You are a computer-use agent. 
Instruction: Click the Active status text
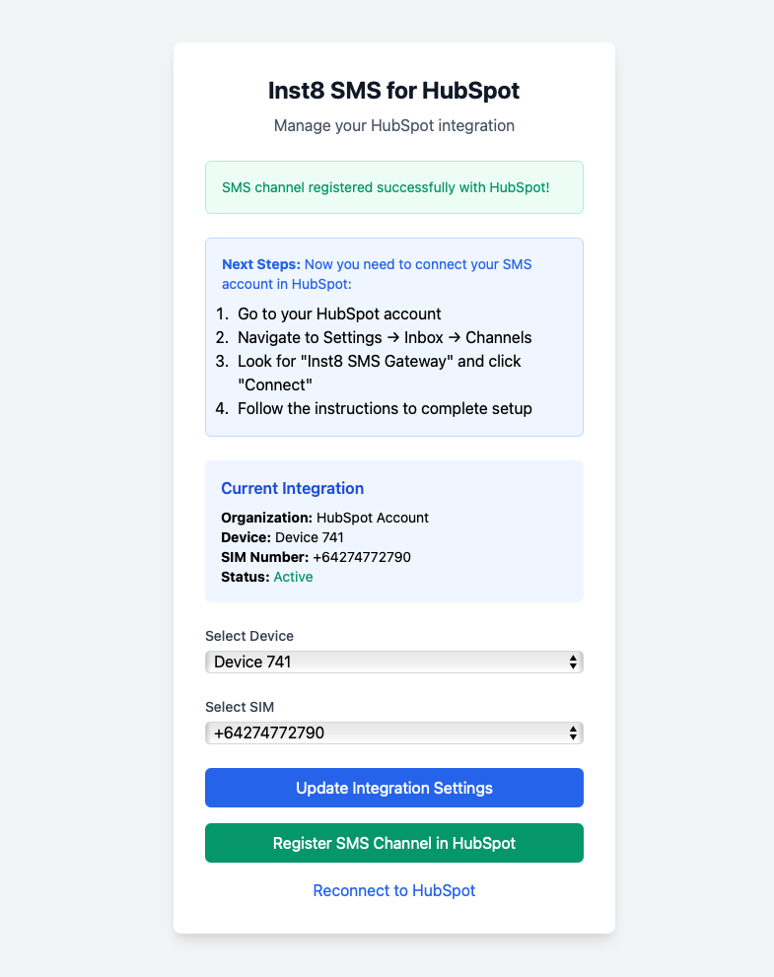coord(293,577)
